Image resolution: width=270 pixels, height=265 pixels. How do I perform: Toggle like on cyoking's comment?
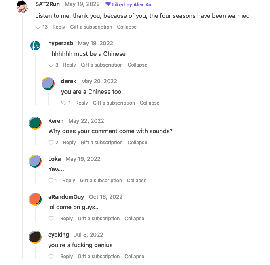[x=51, y=257]
